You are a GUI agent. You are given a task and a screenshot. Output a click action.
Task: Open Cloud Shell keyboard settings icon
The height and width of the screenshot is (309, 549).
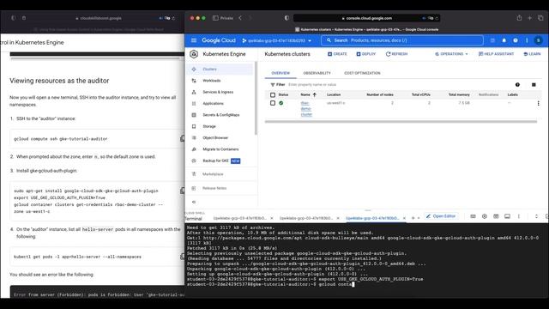(473, 216)
